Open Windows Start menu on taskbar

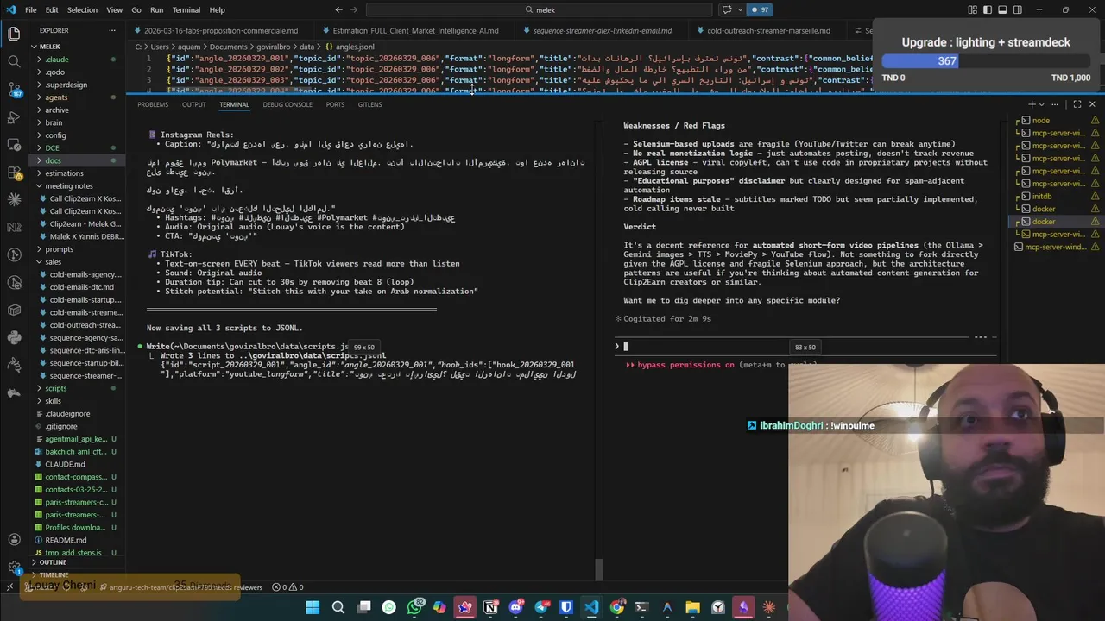[x=313, y=607]
